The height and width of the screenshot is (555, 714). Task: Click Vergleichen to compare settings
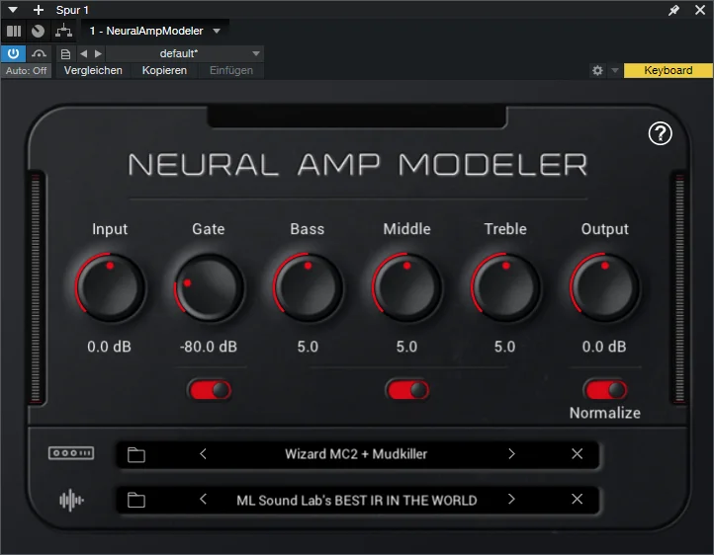(93, 70)
